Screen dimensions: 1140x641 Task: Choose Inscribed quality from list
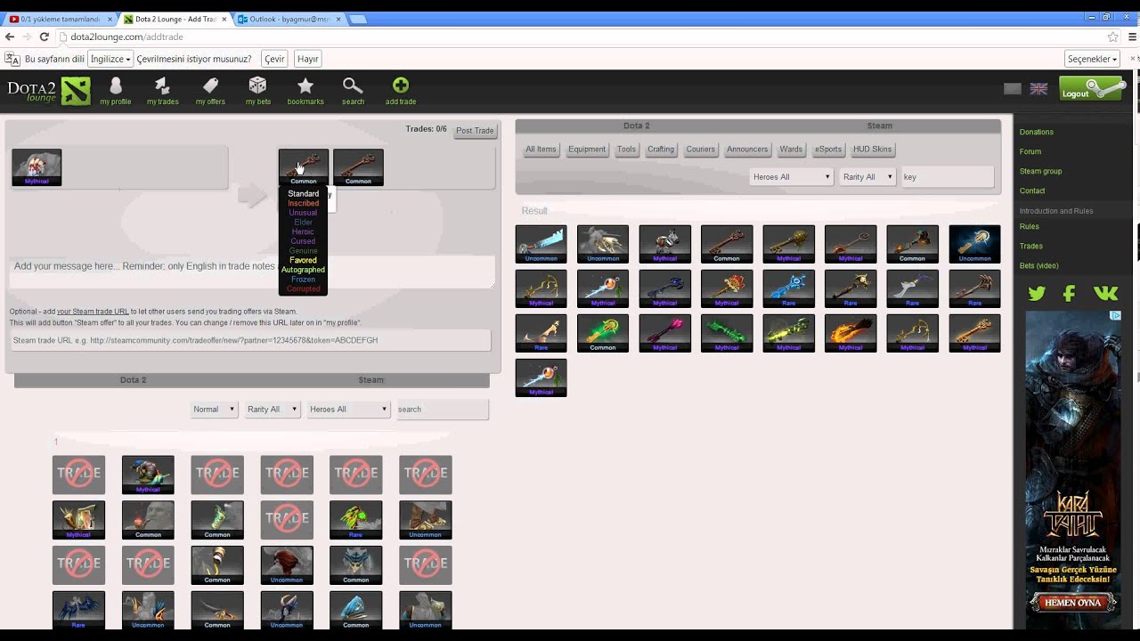tap(303, 203)
